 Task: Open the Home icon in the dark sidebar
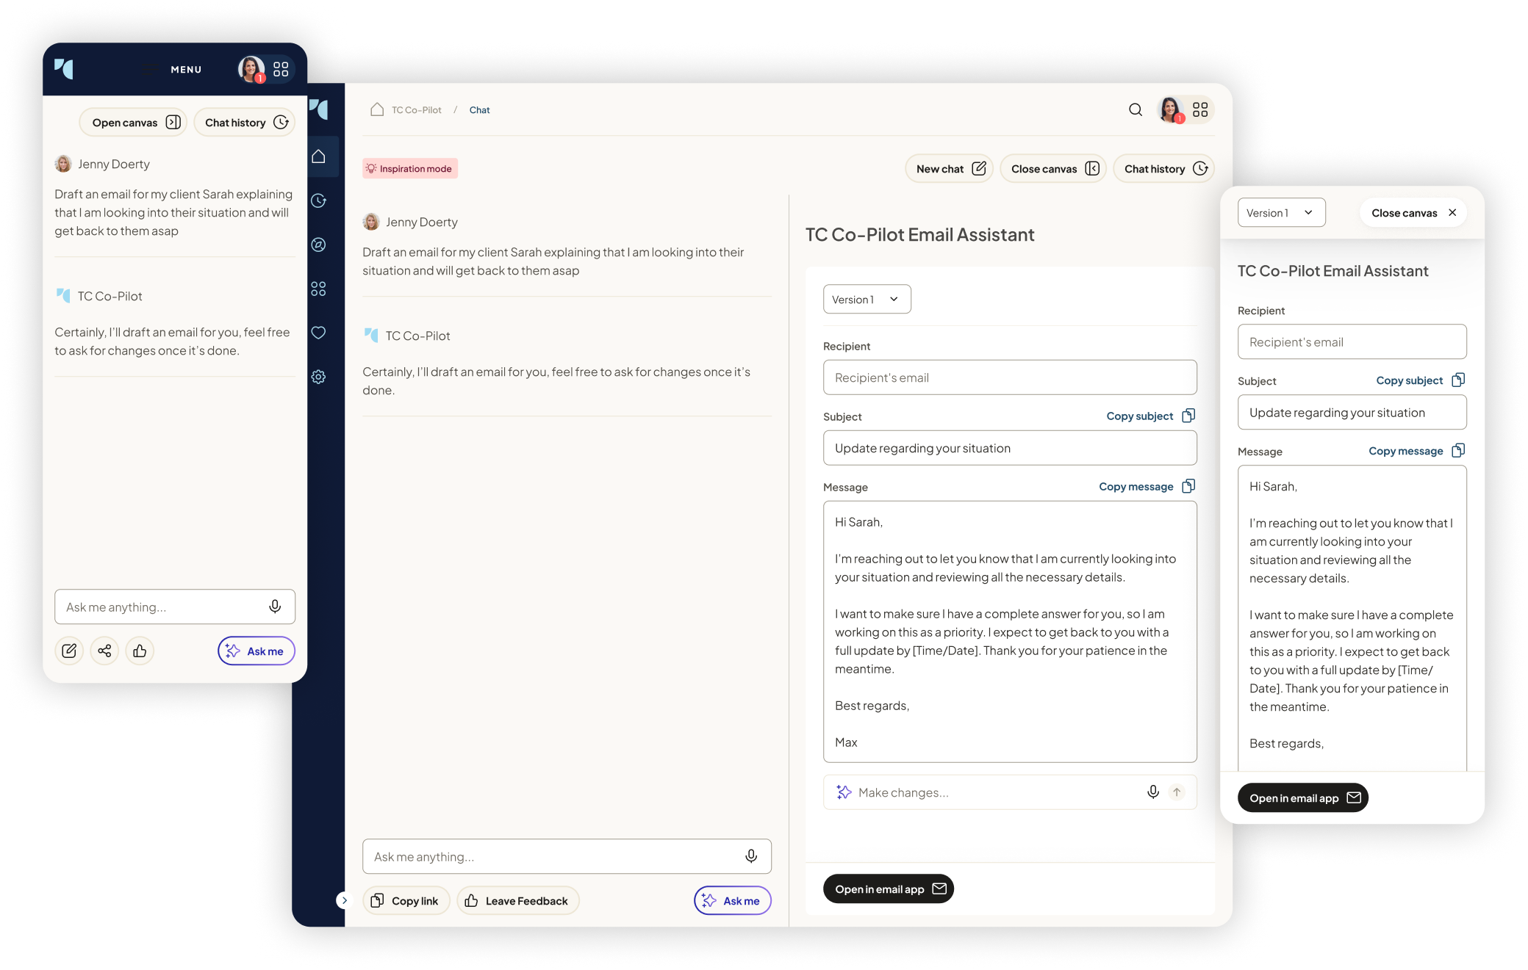click(x=319, y=156)
